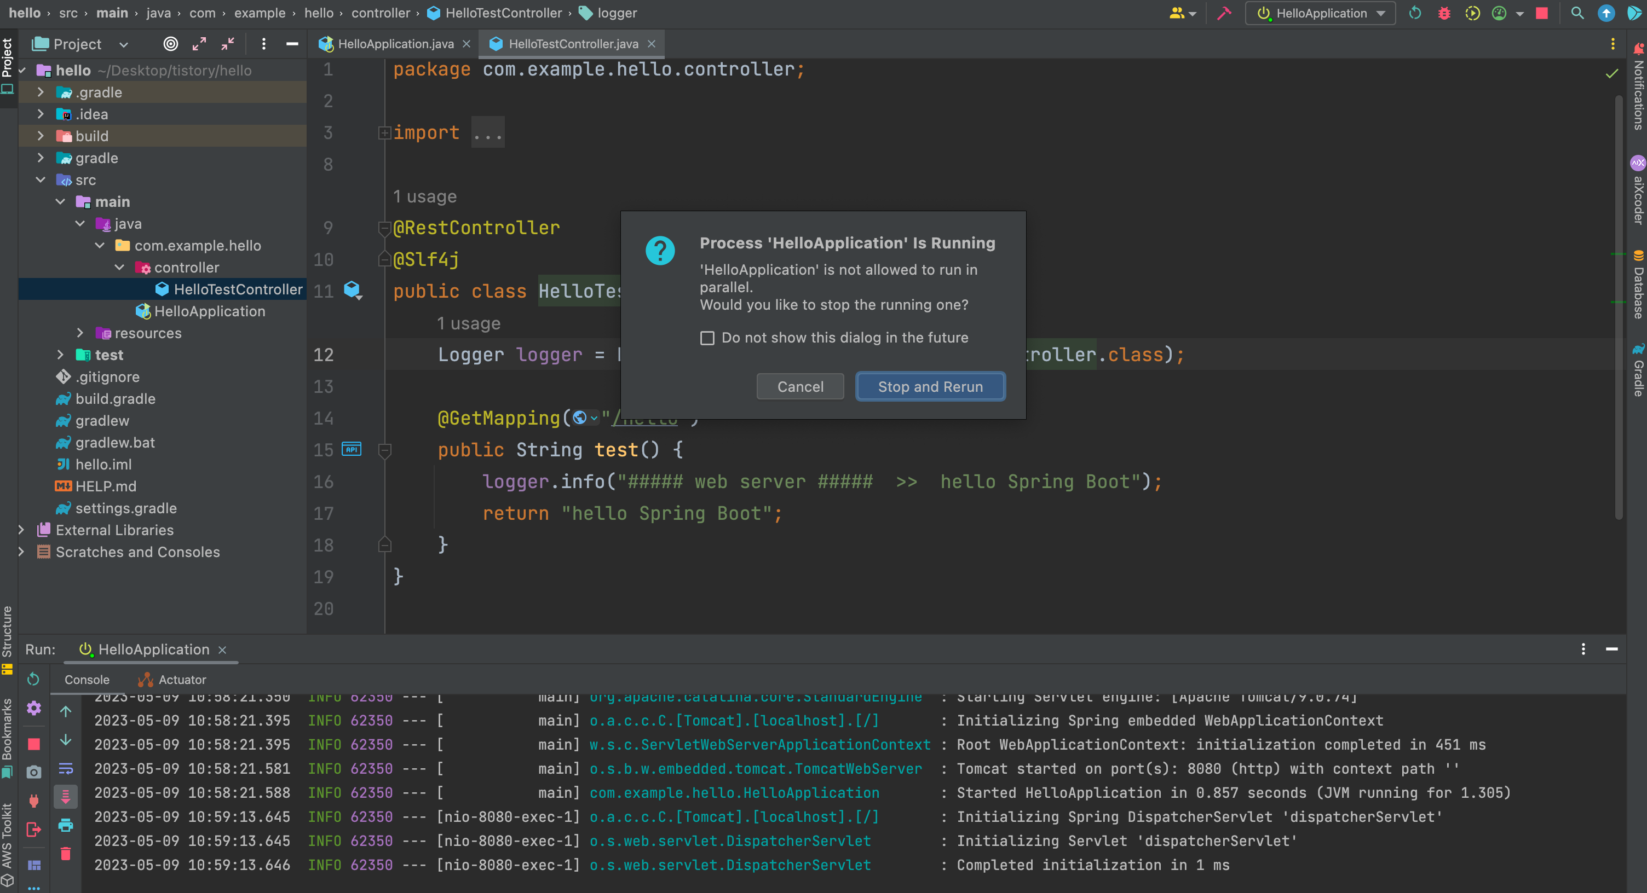Click the Stop and Rerun button
The width and height of the screenshot is (1647, 893).
(930, 386)
